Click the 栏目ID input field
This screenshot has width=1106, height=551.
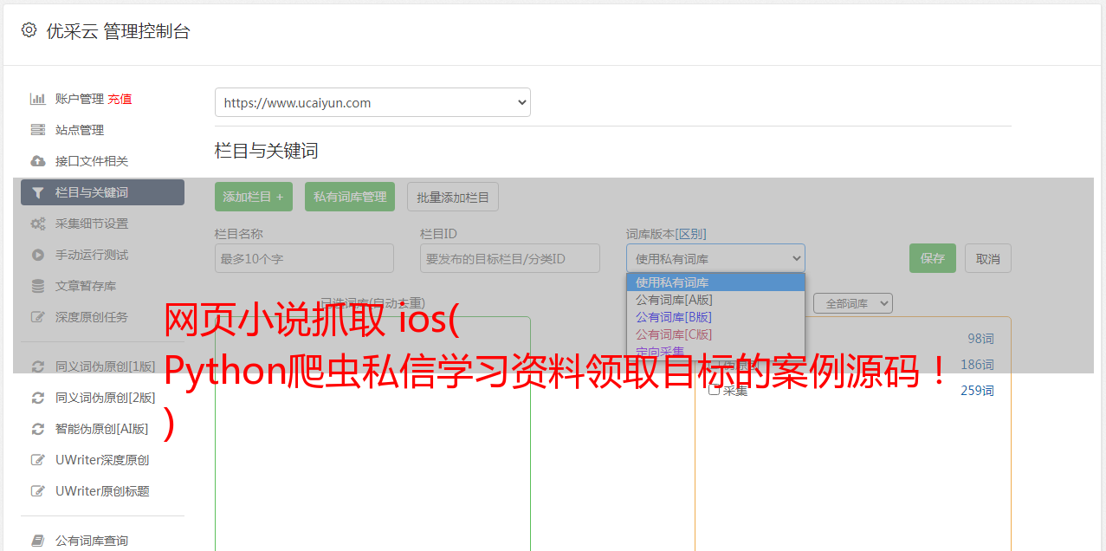click(510, 258)
